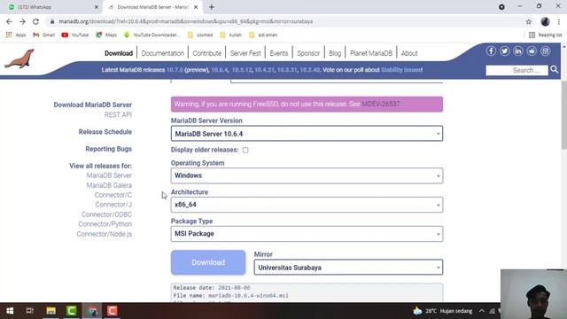The height and width of the screenshot is (319, 567).
Task: Open Maps bookmark
Action: pyautogui.click(x=106, y=35)
